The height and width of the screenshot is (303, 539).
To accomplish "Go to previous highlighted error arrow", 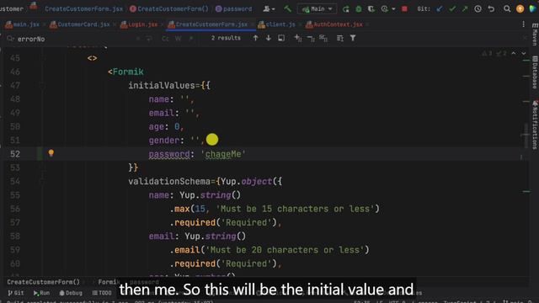I will coord(514,53).
